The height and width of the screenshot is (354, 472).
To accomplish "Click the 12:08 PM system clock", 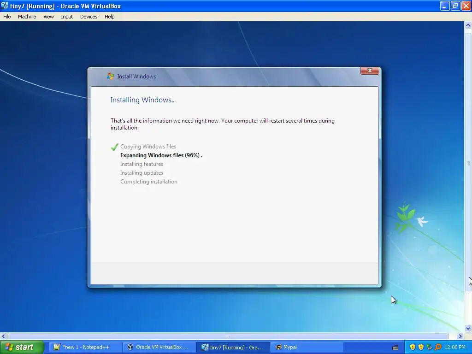I will click(455, 348).
